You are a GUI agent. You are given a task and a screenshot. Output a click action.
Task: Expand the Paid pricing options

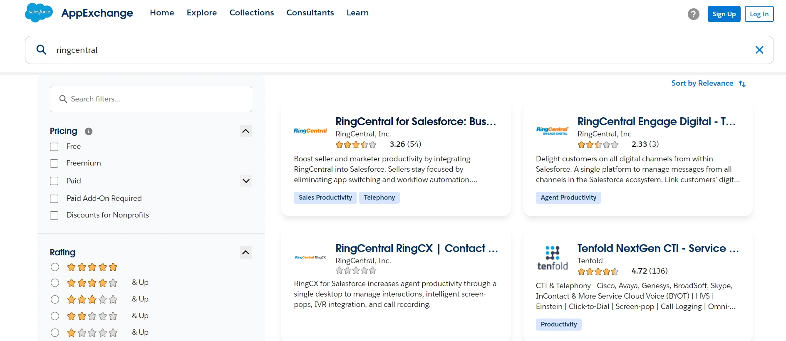[x=245, y=181]
